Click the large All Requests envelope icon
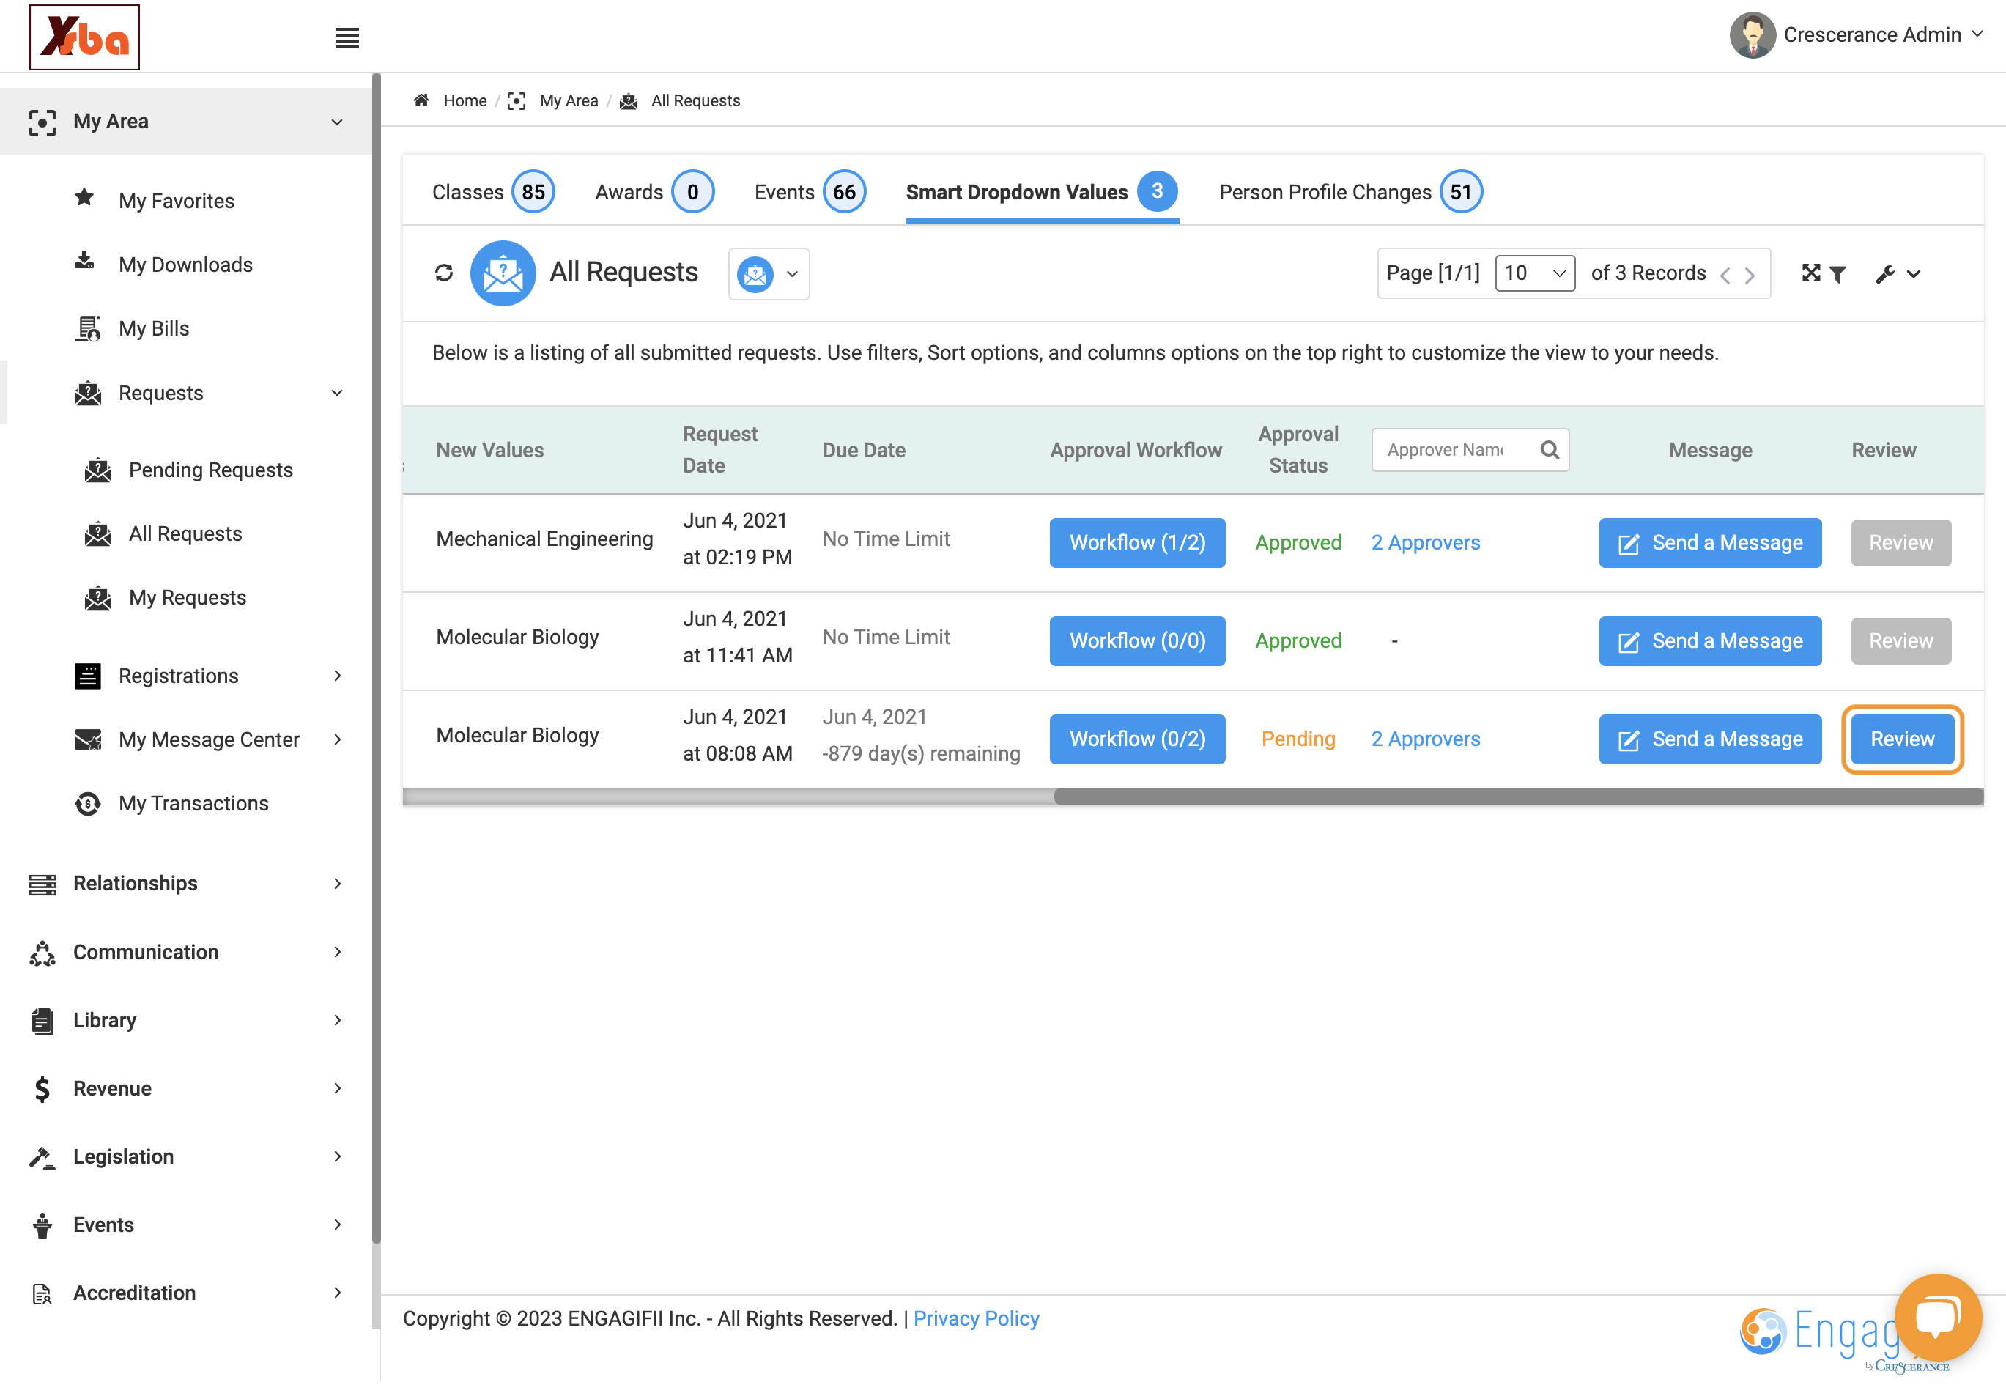2006x1385 pixels. [503, 273]
